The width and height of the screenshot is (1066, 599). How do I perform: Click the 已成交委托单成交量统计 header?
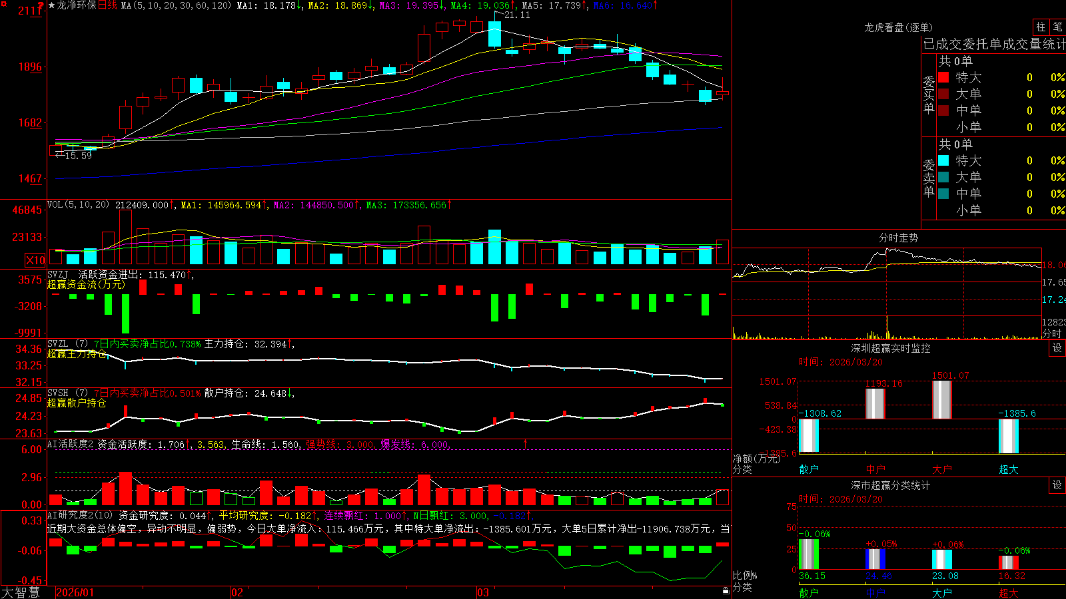click(994, 44)
